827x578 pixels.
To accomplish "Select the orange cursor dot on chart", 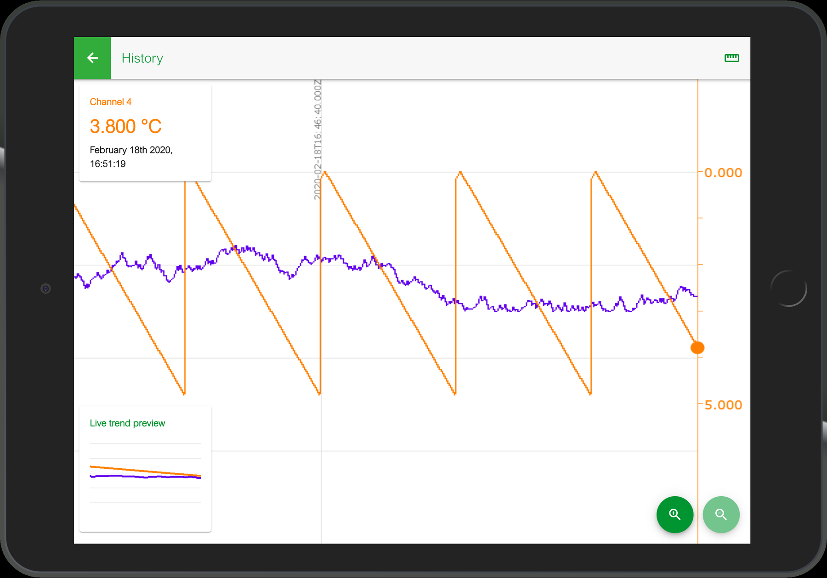I will (697, 348).
